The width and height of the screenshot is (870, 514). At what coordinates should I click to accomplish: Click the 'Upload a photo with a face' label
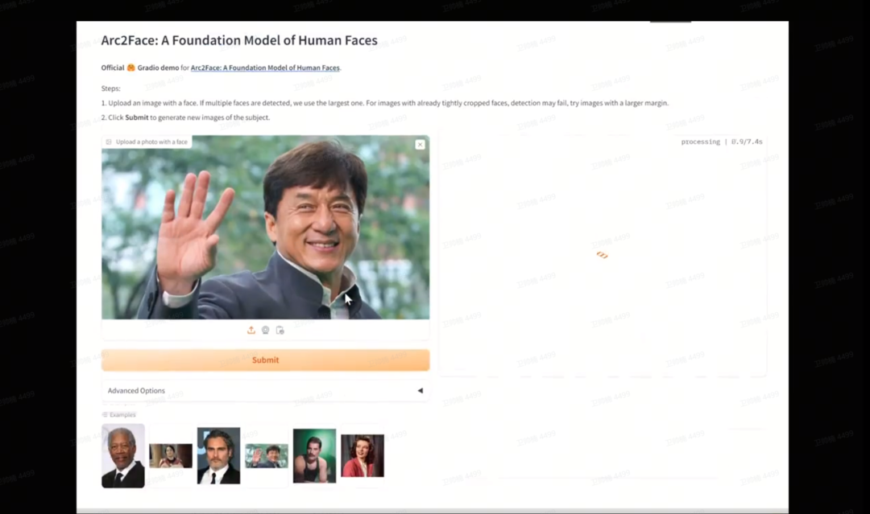[x=147, y=142]
